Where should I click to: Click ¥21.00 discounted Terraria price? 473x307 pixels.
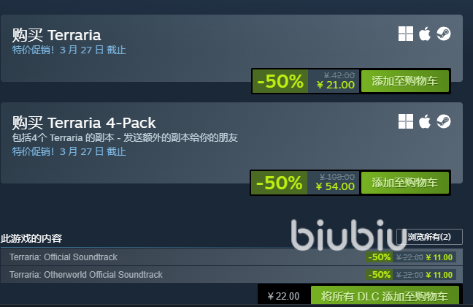[x=336, y=85]
